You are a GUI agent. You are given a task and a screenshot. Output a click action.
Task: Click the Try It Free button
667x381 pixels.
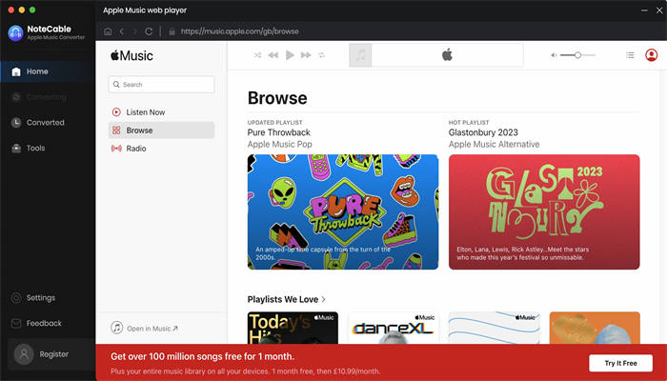[620, 363]
